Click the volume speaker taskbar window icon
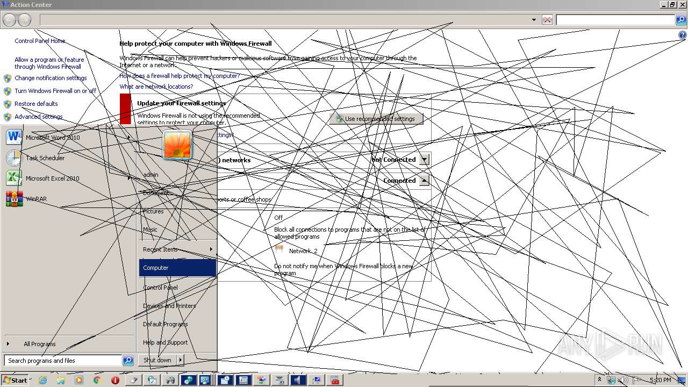Image resolution: width=688 pixels, height=387 pixels. pyautogui.click(x=298, y=380)
